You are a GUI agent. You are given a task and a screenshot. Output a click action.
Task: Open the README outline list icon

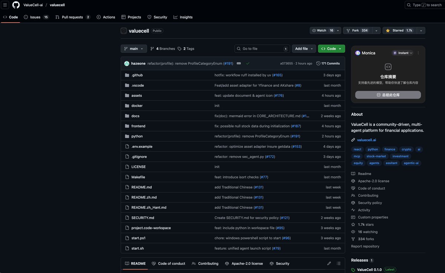(x=338, y=263)
